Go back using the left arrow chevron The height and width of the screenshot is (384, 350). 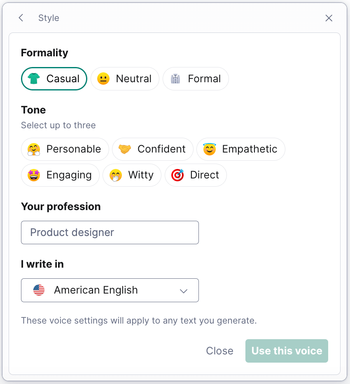click(x=21, y=18)
